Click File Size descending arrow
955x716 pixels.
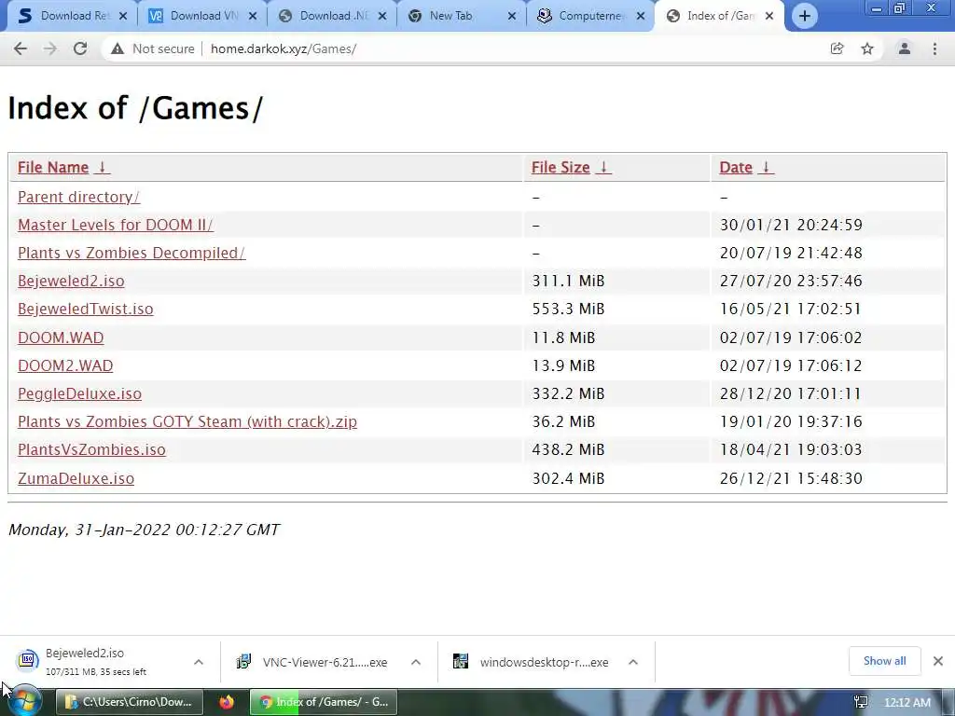point(603,168)
